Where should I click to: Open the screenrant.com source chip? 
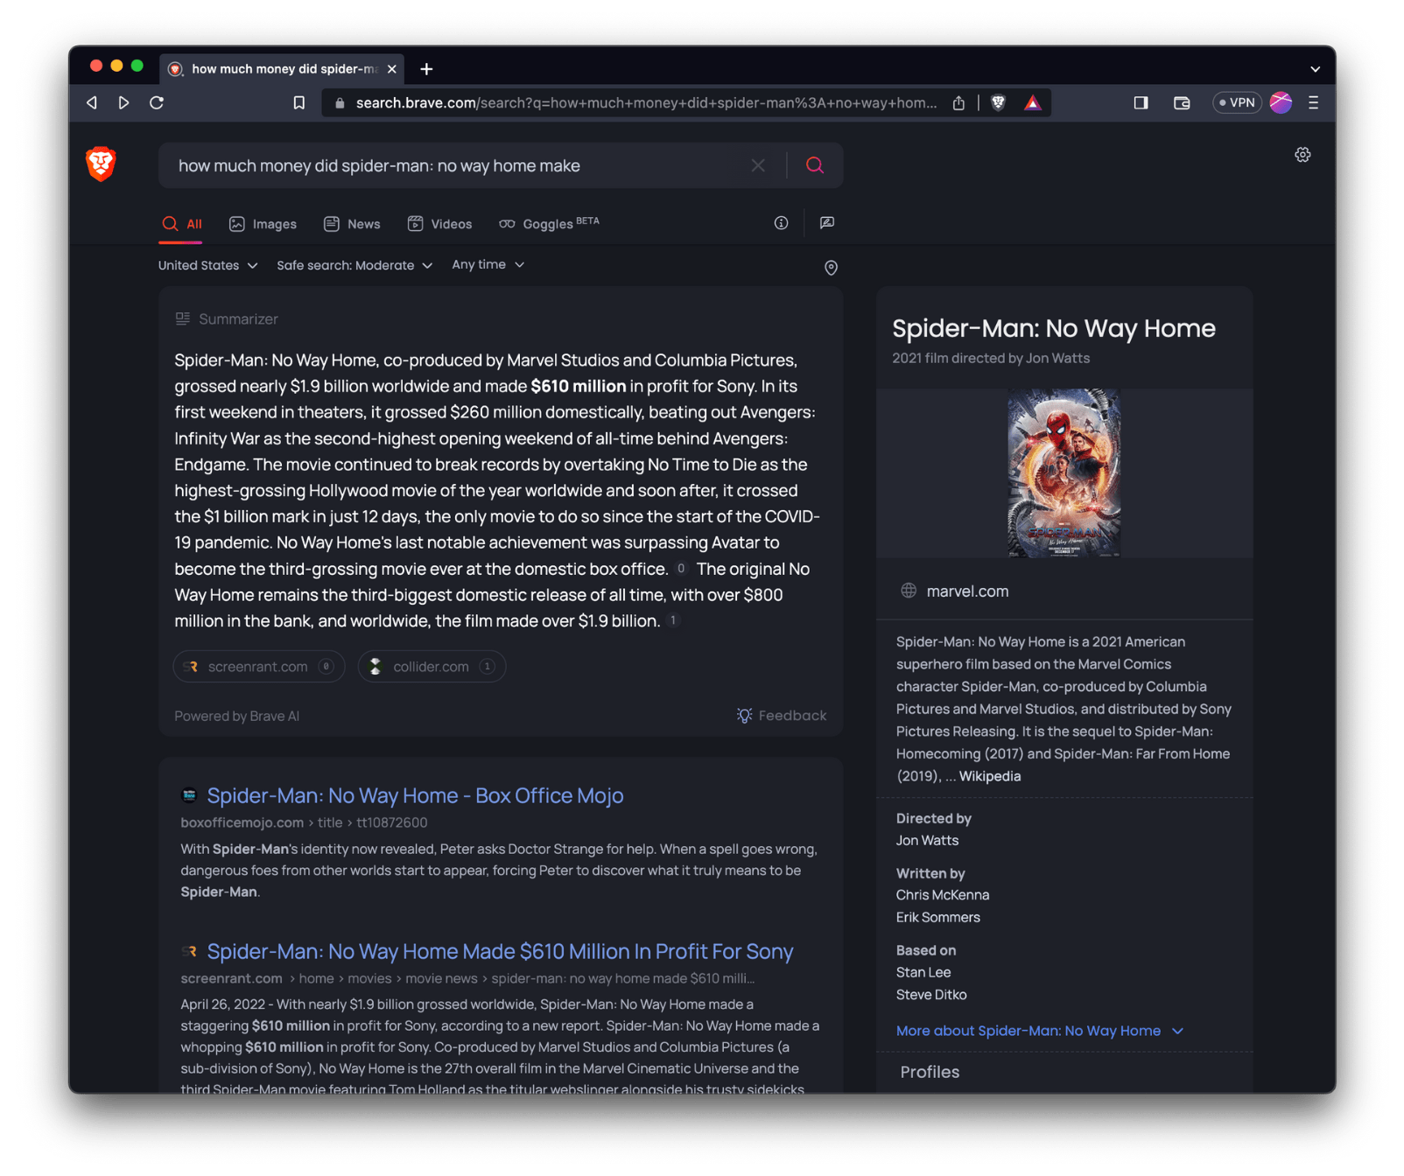[x=259, y=667]
